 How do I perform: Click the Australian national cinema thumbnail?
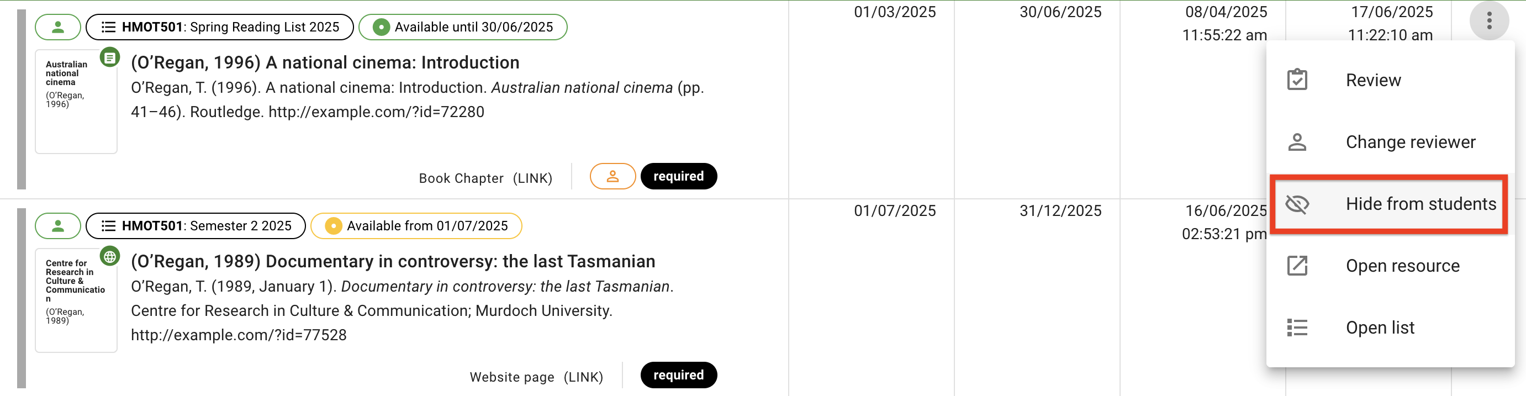pos(76,101)
